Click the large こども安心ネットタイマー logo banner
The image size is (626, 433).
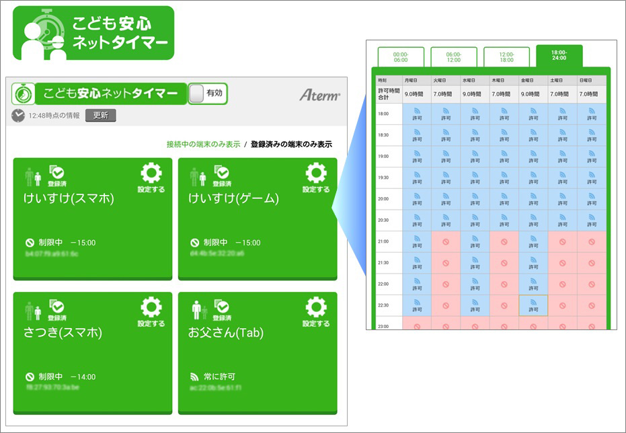click(93, 33)
